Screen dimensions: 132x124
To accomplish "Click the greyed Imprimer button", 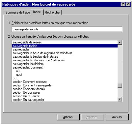I will 93,117.
